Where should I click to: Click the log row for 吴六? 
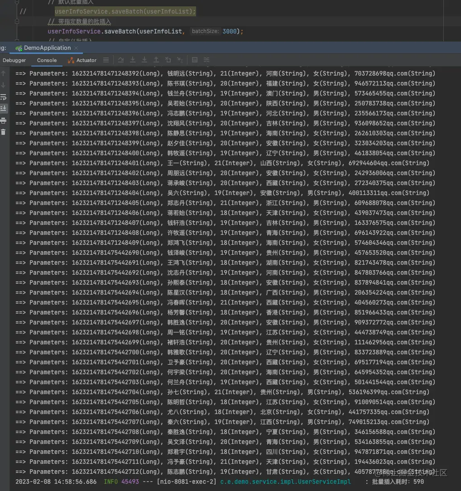pos(222,193)
